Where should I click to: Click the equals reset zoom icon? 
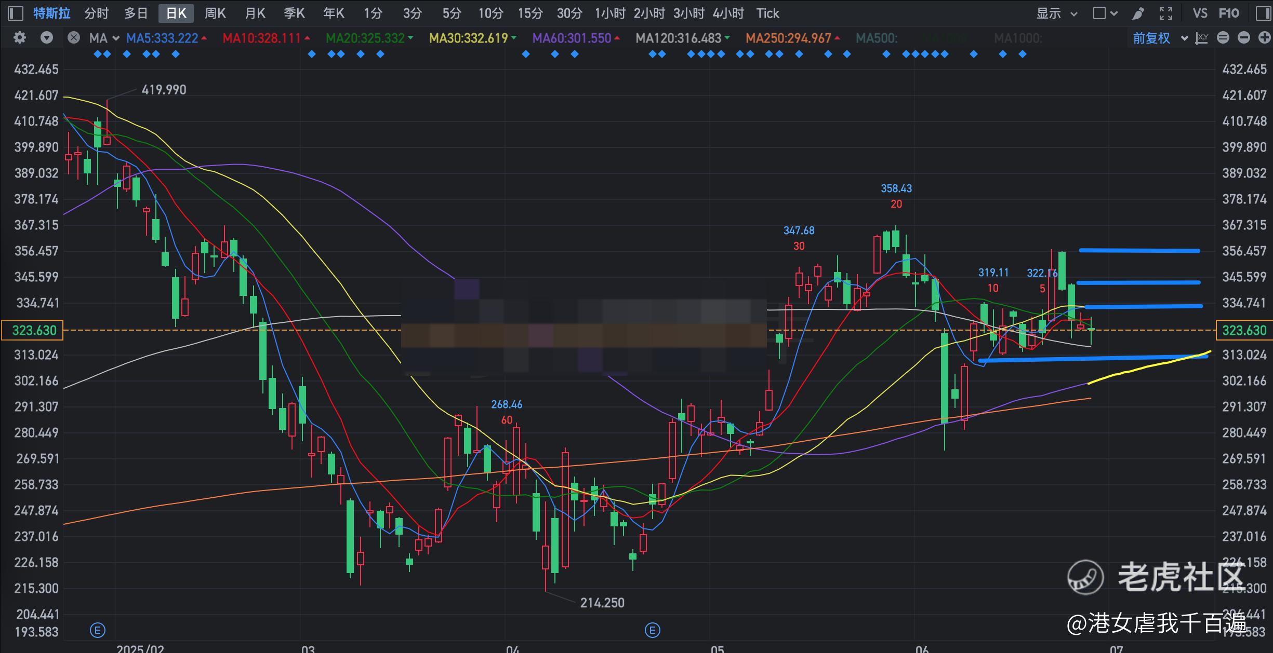pos(1223,38)
